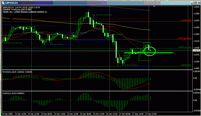Viewport: 201px width, 116px height.
Task: Click the chart window icon beside GBPUSD,H1 title
Action: (x=3, y=3)
